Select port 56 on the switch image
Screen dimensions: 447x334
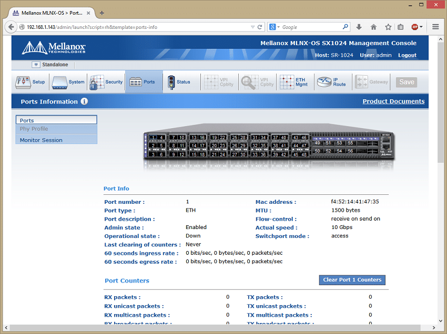[x=350, y=151]
